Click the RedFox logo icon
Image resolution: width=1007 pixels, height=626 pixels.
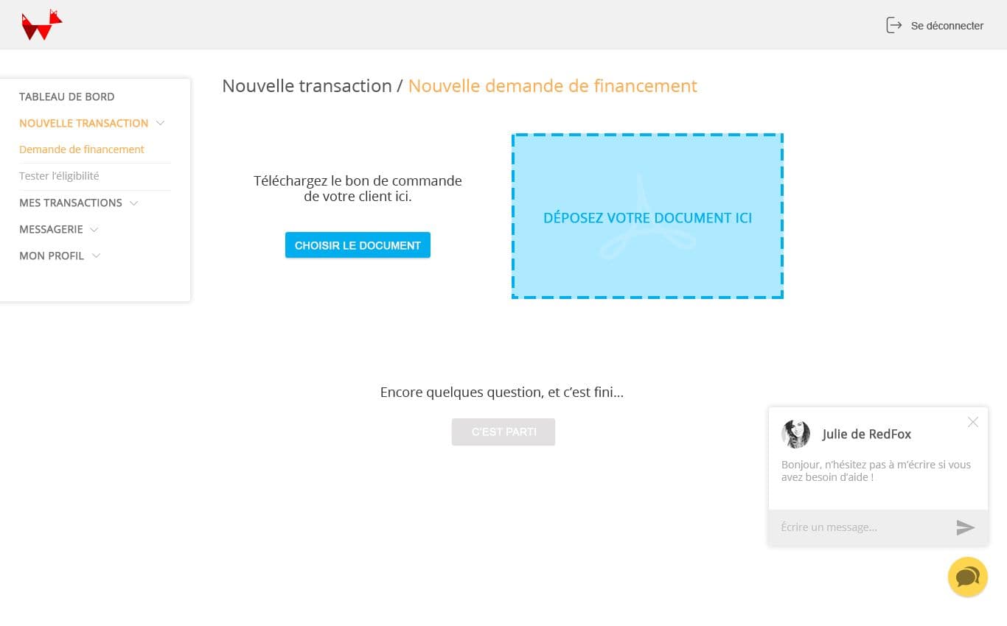(x=41, y=26)
